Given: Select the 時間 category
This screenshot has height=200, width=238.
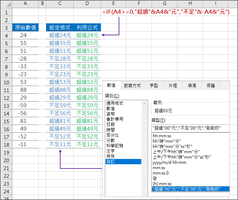Looking at the screenshot, I should pos(123,130).
